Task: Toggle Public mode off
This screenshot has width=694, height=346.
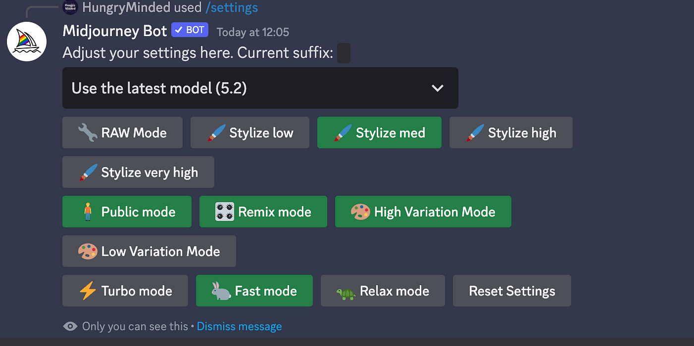Action: [x=127, y=212]
